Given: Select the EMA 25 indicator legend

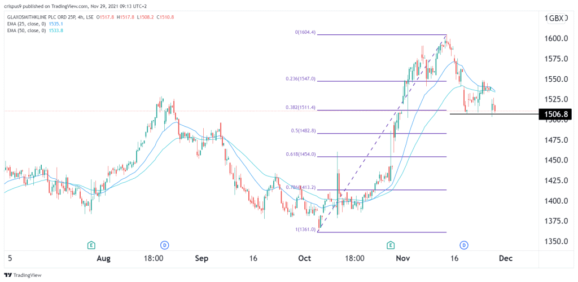Looking at the screenshot, I should 25,23.
